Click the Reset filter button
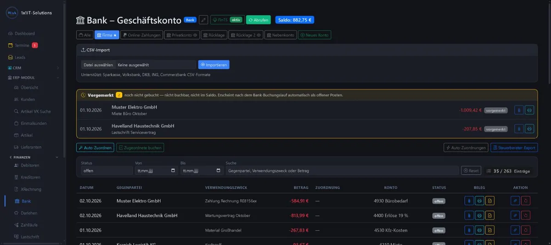This screenshot has height=245, width=551. [x=471, y=171]
